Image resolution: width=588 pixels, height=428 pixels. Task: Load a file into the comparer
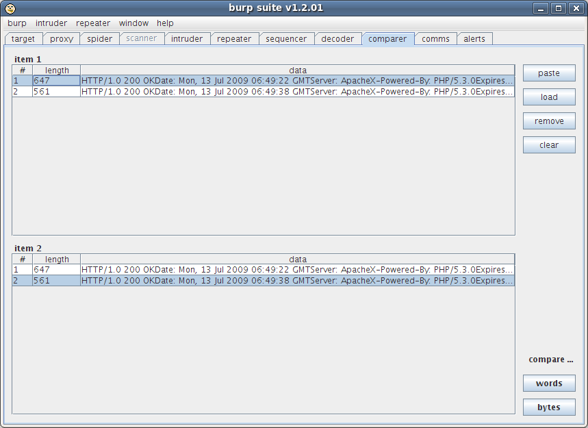[549, 97]
